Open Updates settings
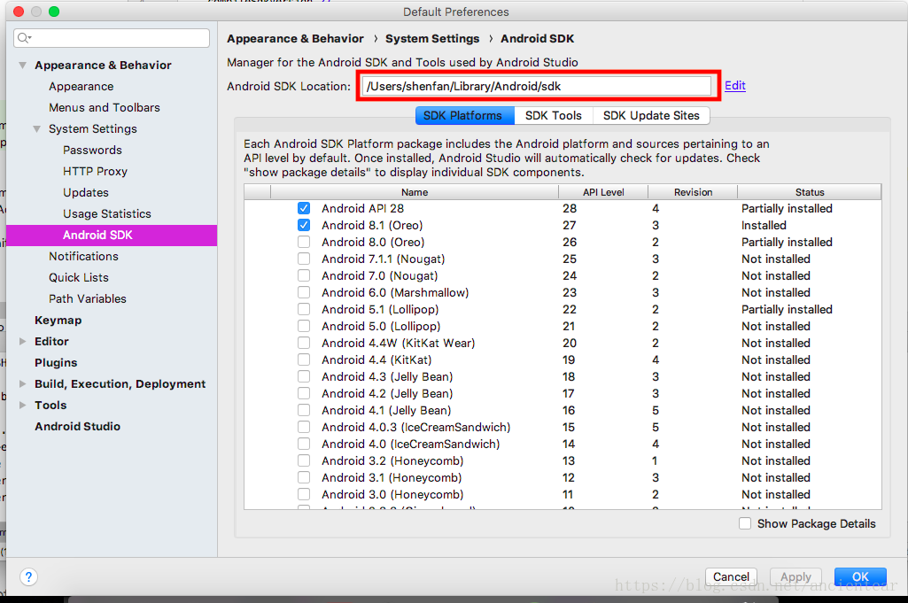This screenshot has width=908, height=603. point(86,193)
